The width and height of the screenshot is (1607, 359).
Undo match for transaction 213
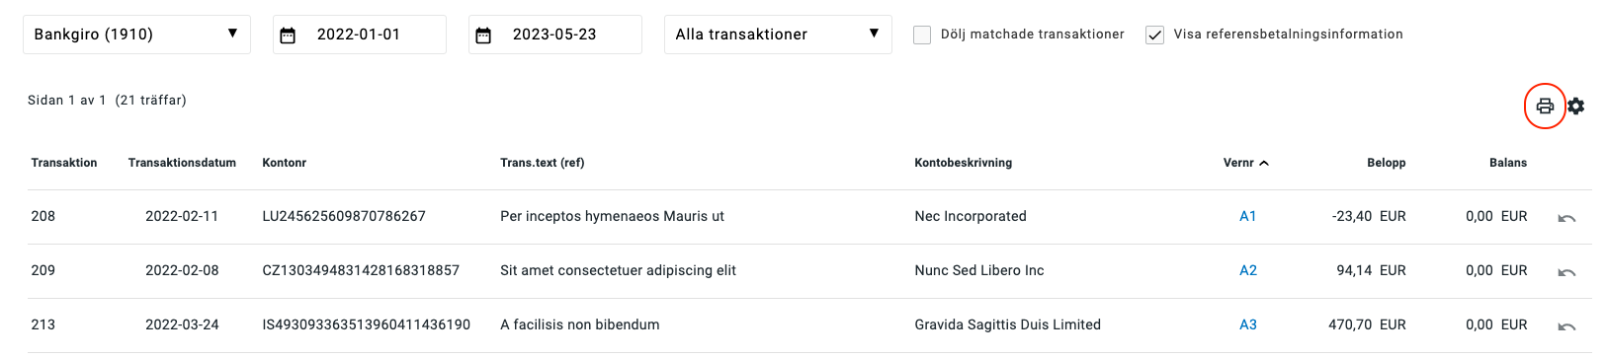click(x=1566, y=326)
